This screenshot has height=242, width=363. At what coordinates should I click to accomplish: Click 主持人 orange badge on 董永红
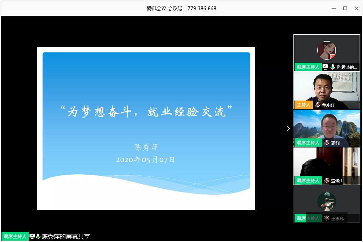coord(303,105)
